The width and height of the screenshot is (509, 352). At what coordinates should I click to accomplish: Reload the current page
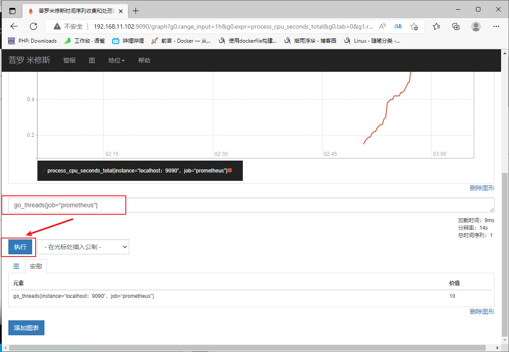[x=33, y=26]
